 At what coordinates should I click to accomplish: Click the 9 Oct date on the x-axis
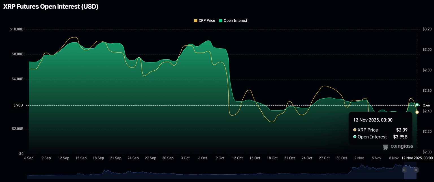coord(220,158)
